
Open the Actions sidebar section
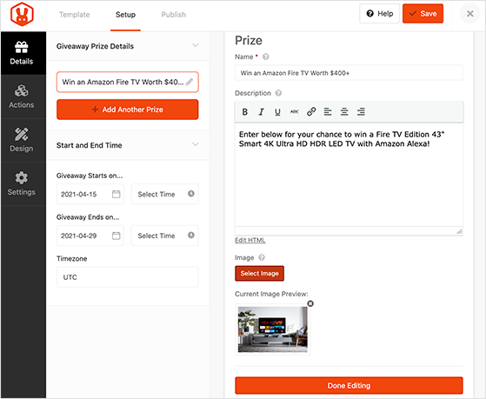(22, 96)
